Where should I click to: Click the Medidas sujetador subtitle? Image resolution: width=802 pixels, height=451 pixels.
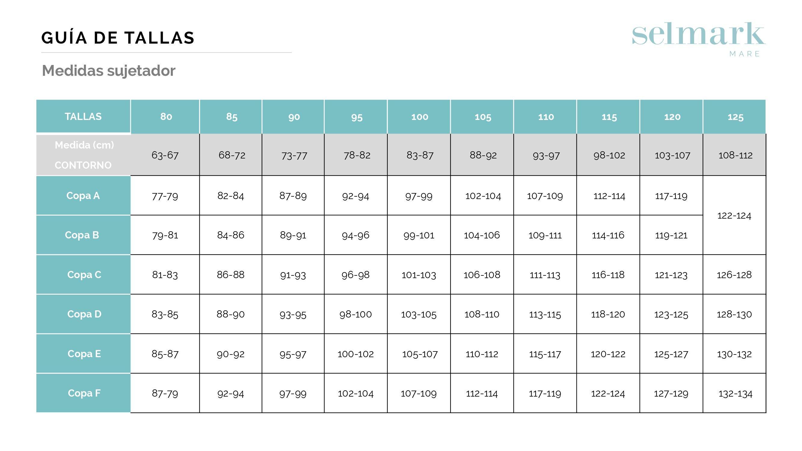point(108,71)
